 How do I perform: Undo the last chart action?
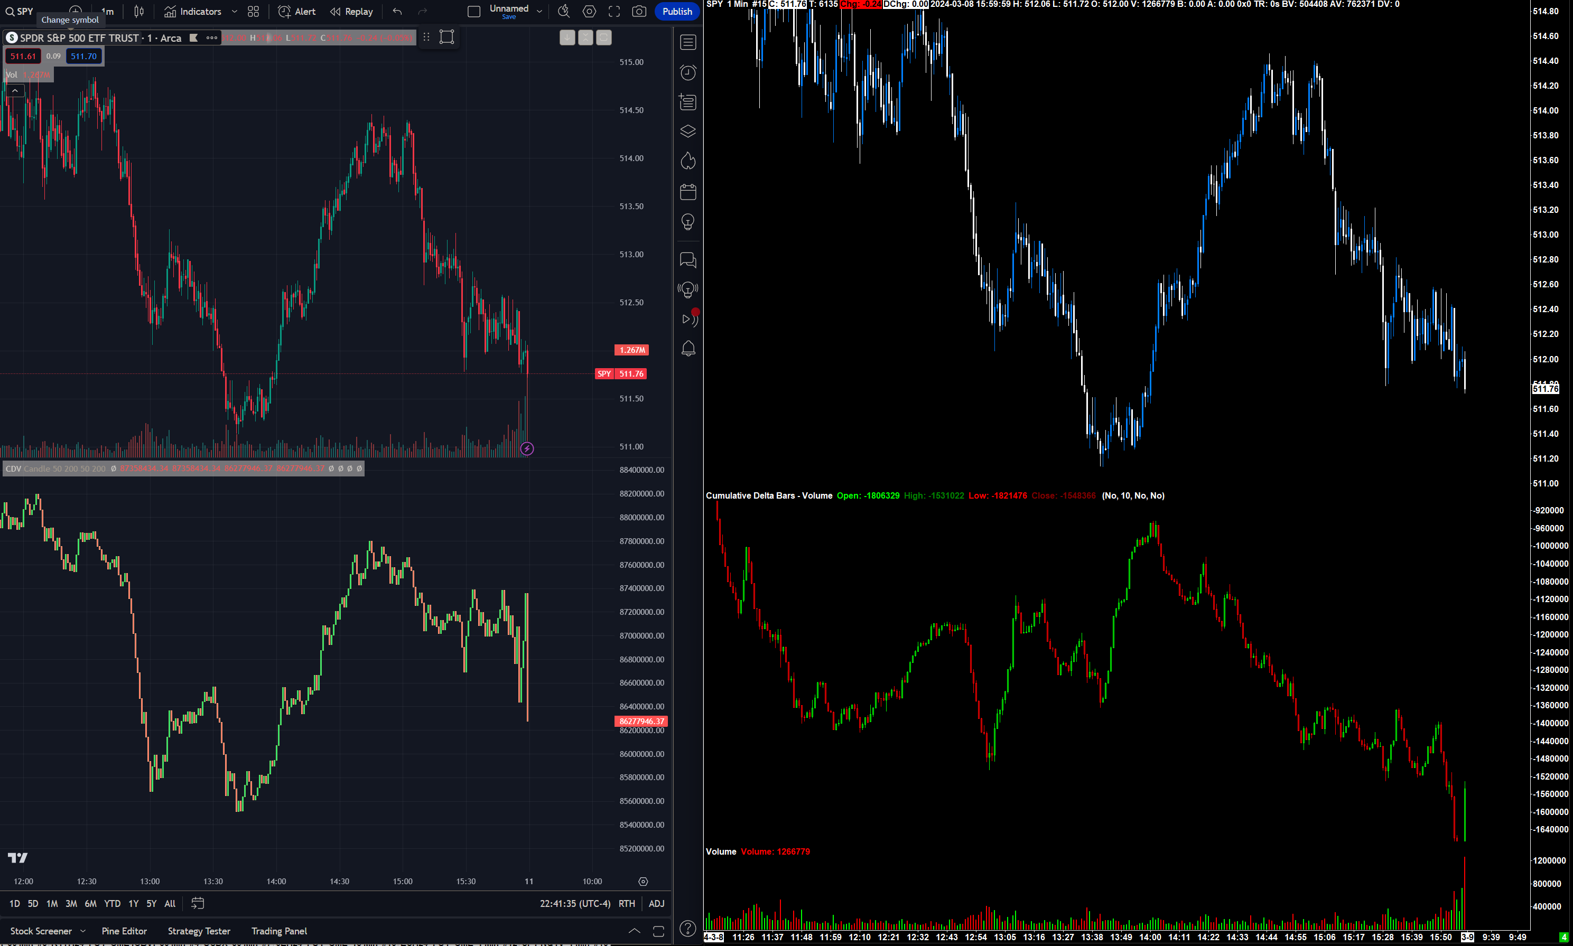pyautogui.click(x=397, y=12)
